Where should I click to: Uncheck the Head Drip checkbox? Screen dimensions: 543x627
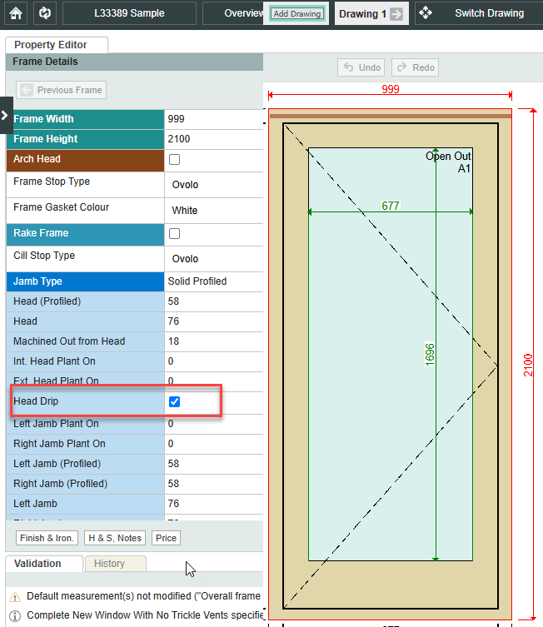(175, 401)
